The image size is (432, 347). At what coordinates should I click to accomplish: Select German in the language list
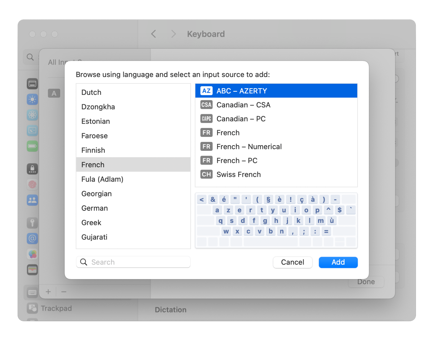(133, 208)
